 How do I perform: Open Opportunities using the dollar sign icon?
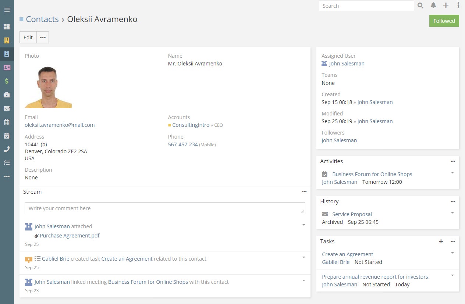pyautogui.click(x=7, y=81)
